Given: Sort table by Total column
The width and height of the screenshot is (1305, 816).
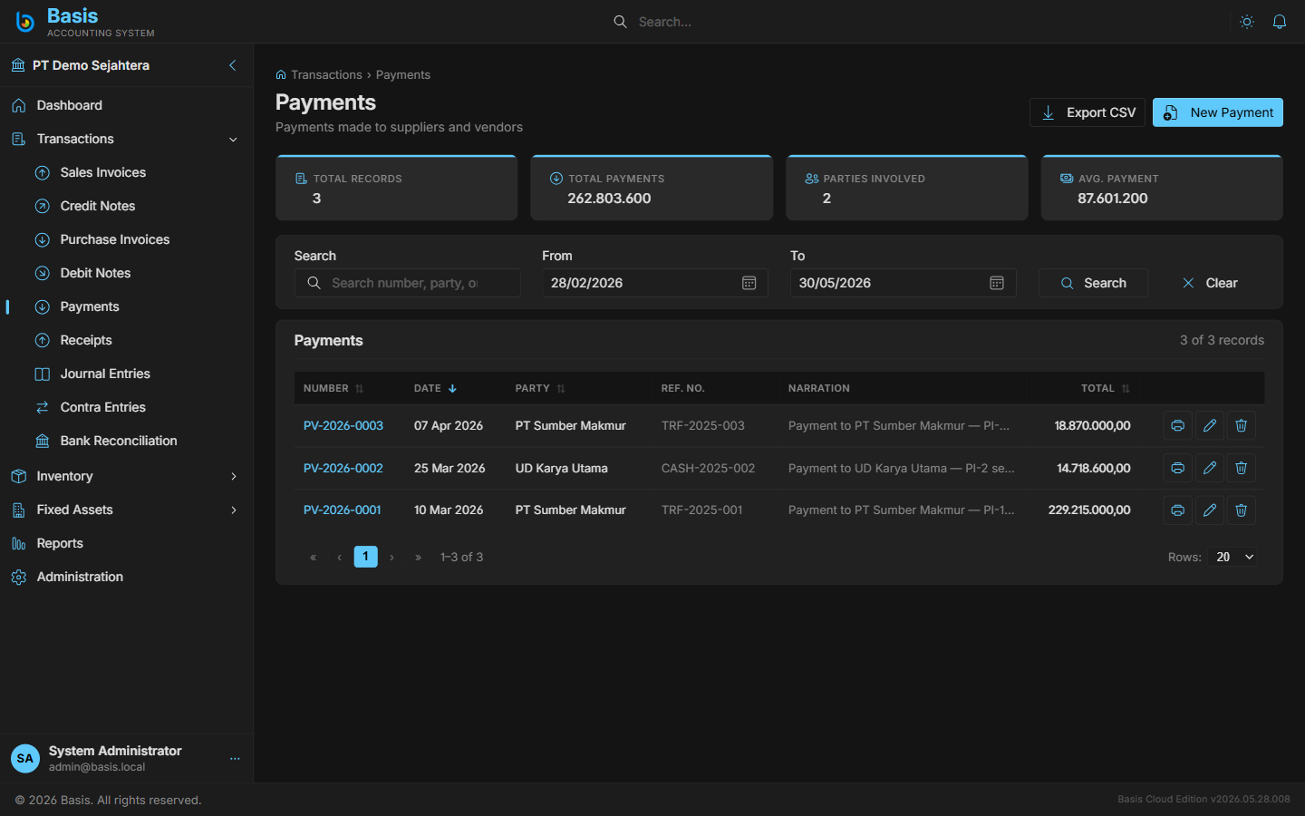Looking at the screenshot, I should 1106,388.
